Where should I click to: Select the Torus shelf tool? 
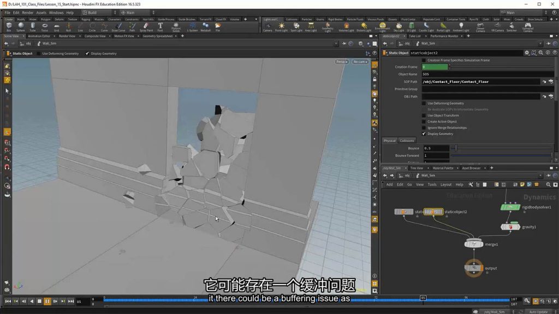45,27
